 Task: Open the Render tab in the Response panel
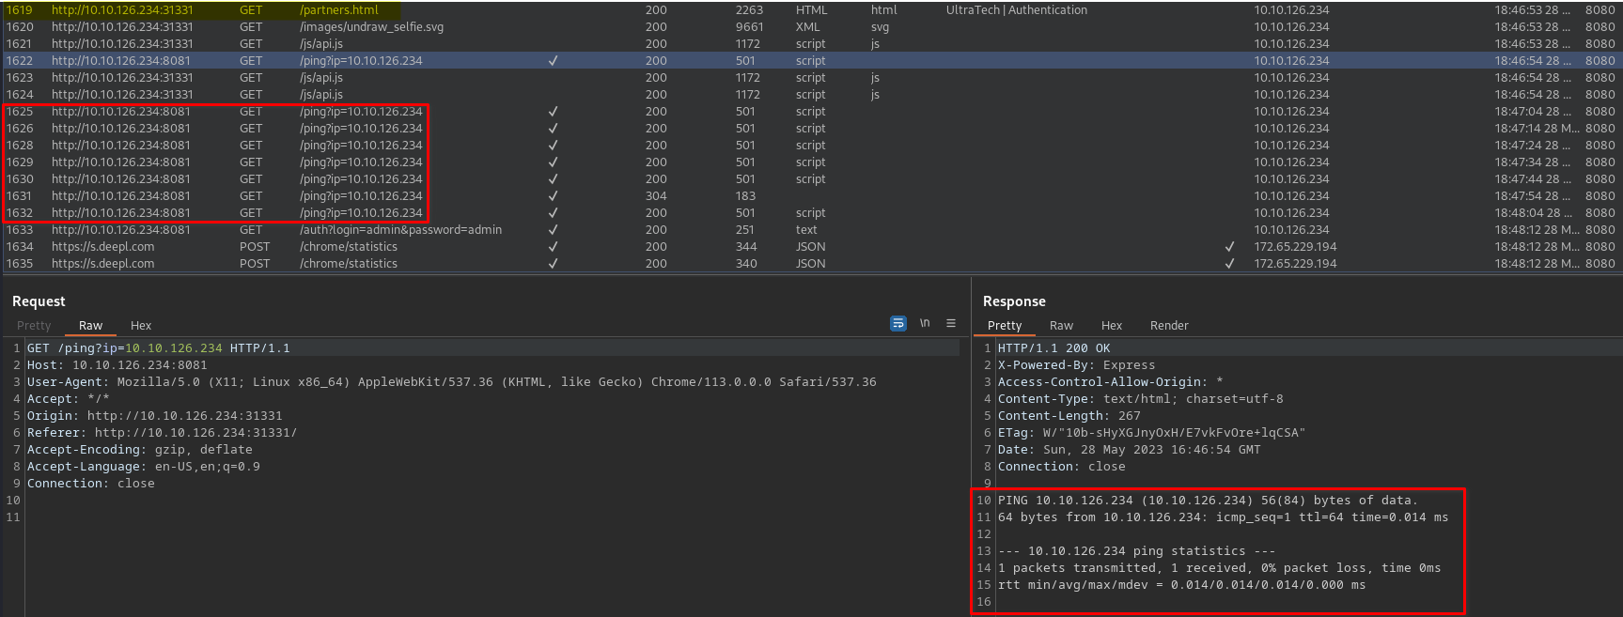coord(1169,326)
